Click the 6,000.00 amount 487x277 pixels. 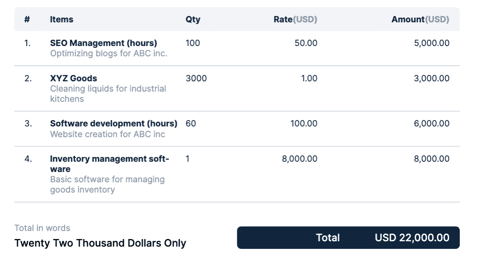pos(432,123)
